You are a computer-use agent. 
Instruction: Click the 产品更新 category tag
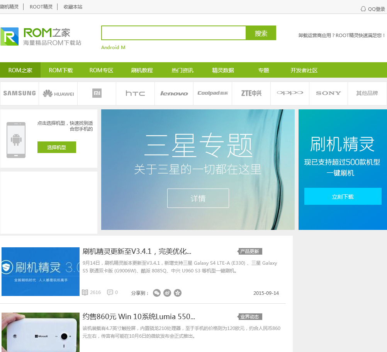pyautogui.click(x=250, y=251)
